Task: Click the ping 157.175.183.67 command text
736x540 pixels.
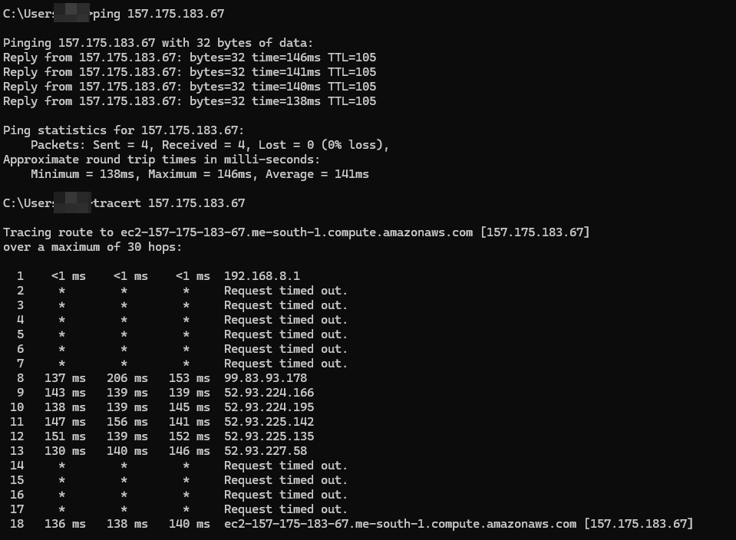Action: tap(159, 14)
